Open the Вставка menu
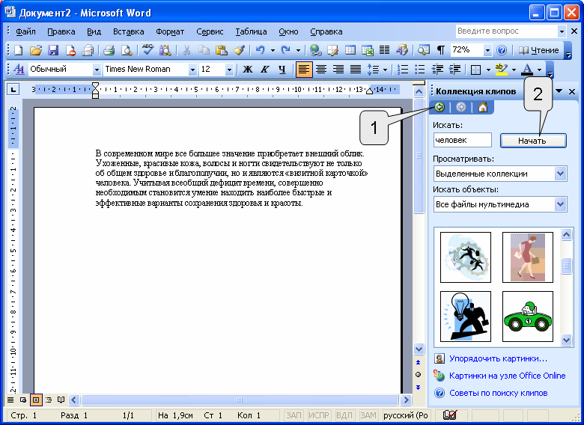Screen dimensions: 584x425 pyautogui.click(x=129, y=32)
